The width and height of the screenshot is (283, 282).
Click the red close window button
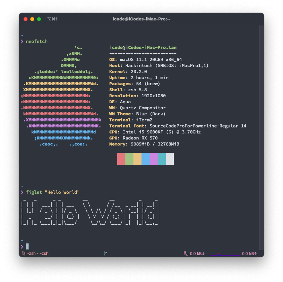pyautogui.click(x=26, y=19)
